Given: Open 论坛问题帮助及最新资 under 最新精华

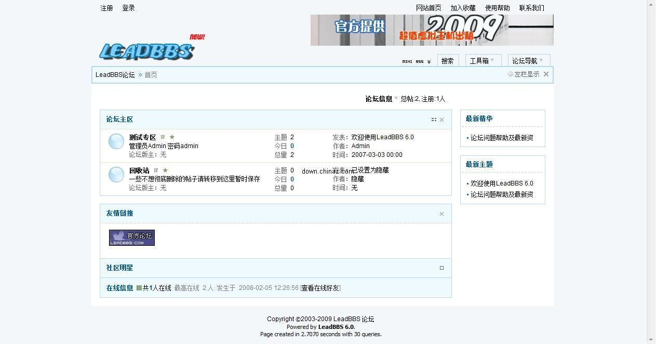Looking at the screenshot, I should click(502, 138).
